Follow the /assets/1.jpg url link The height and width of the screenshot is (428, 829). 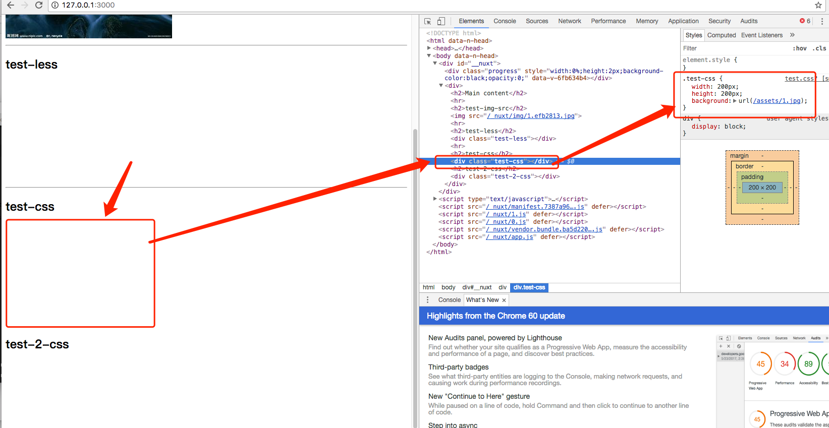click(x=777, y=101)
